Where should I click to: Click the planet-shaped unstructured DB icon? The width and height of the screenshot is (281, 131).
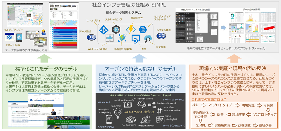[x=123, y=38]
